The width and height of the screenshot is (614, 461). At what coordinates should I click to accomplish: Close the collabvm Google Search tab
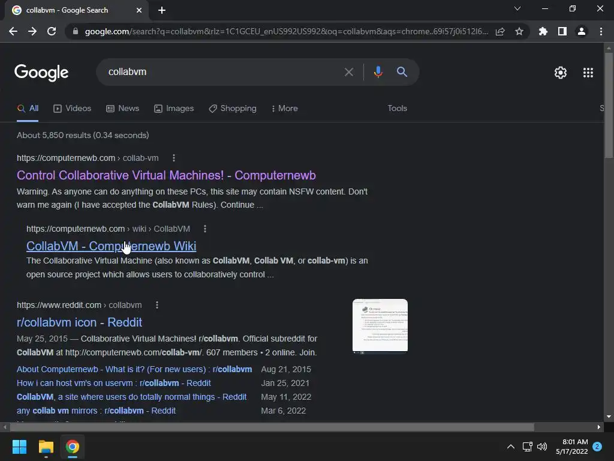139,10
